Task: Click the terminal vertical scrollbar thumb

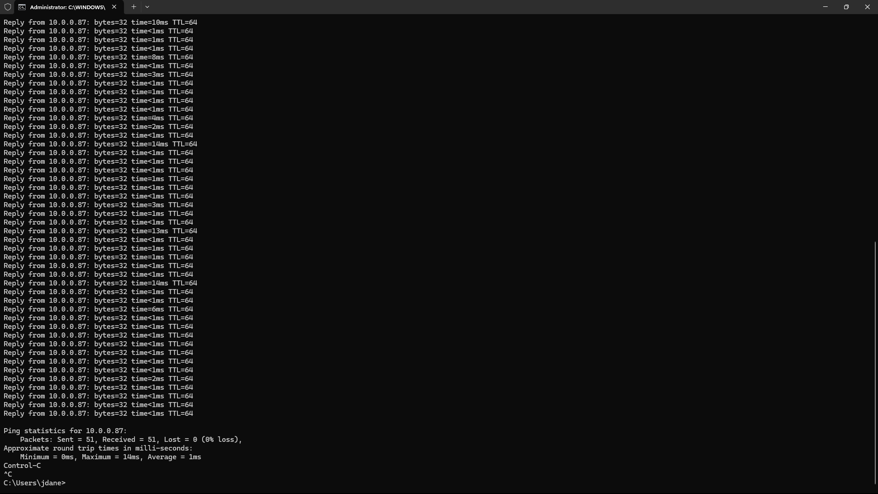Action: pos(875,363)
